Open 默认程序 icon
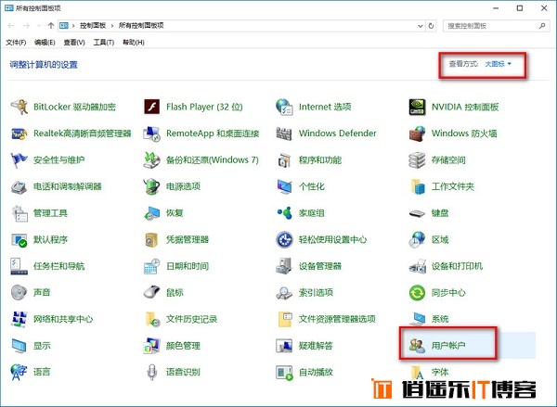This screenshot has height=407, width=557. pos(19,240)
